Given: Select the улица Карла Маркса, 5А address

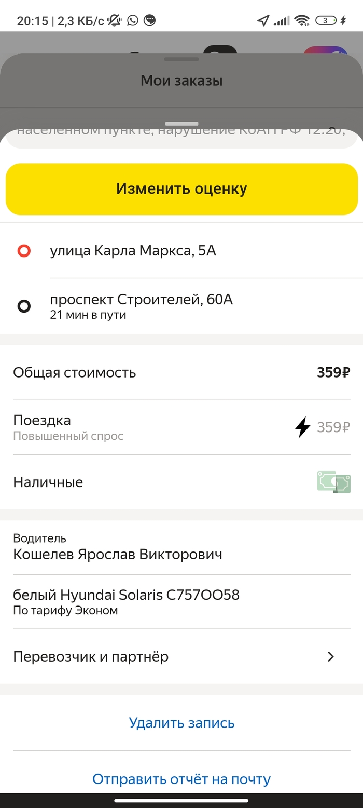Looking at the screenshot, I should click(x=133, y=251).
